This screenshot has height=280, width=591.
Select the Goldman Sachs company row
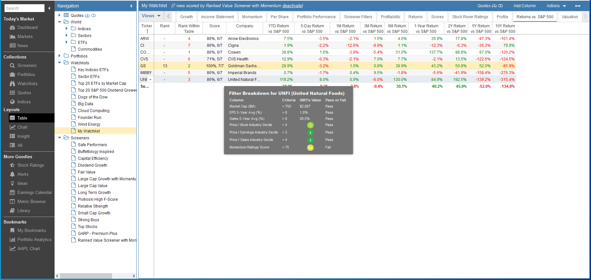point(327,66)
